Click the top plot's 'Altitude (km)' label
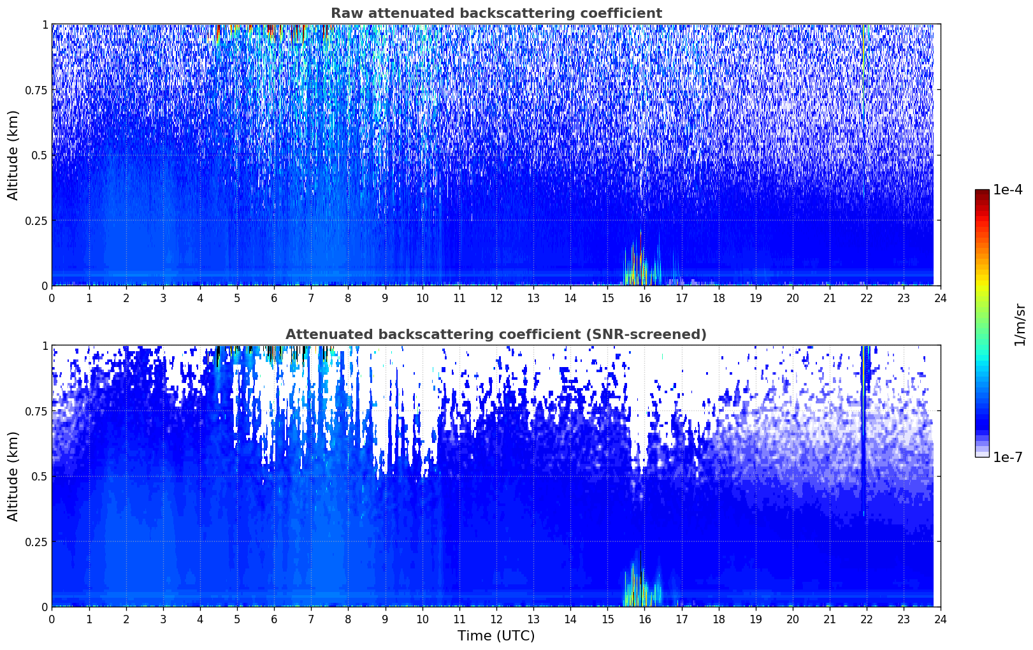Image resolution: width=1033 pixels, height=650 pixels. [x=13, y=155]
